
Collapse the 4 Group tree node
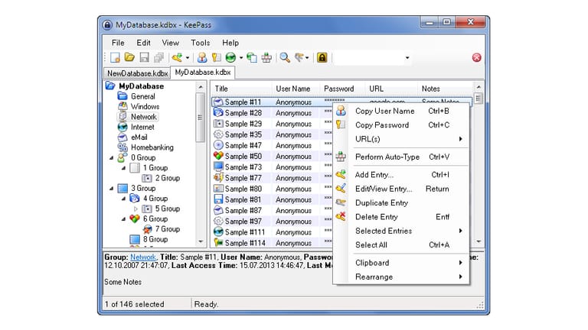coord(123,199)
